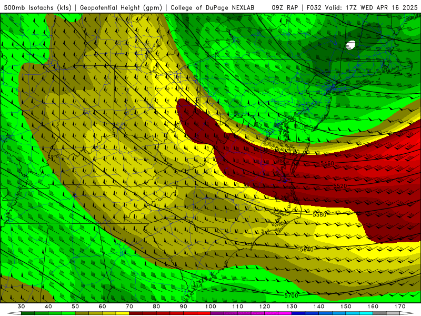
Task: Select the dark blue 130-135 kt swatch
Action: tap(298, 313)
